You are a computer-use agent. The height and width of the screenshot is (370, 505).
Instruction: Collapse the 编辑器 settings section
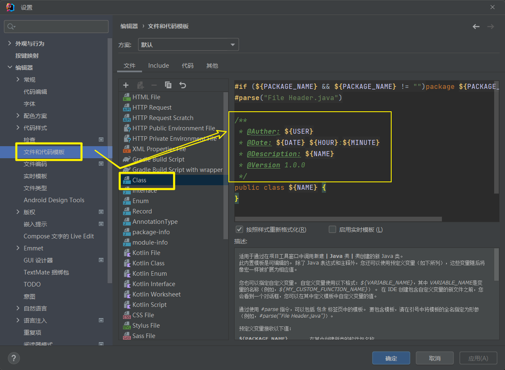point(10,68)
